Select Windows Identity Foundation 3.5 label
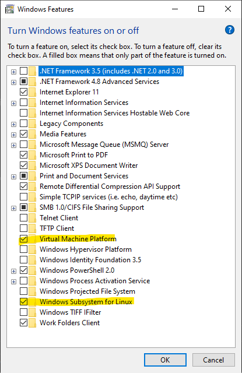 (90, 260)
